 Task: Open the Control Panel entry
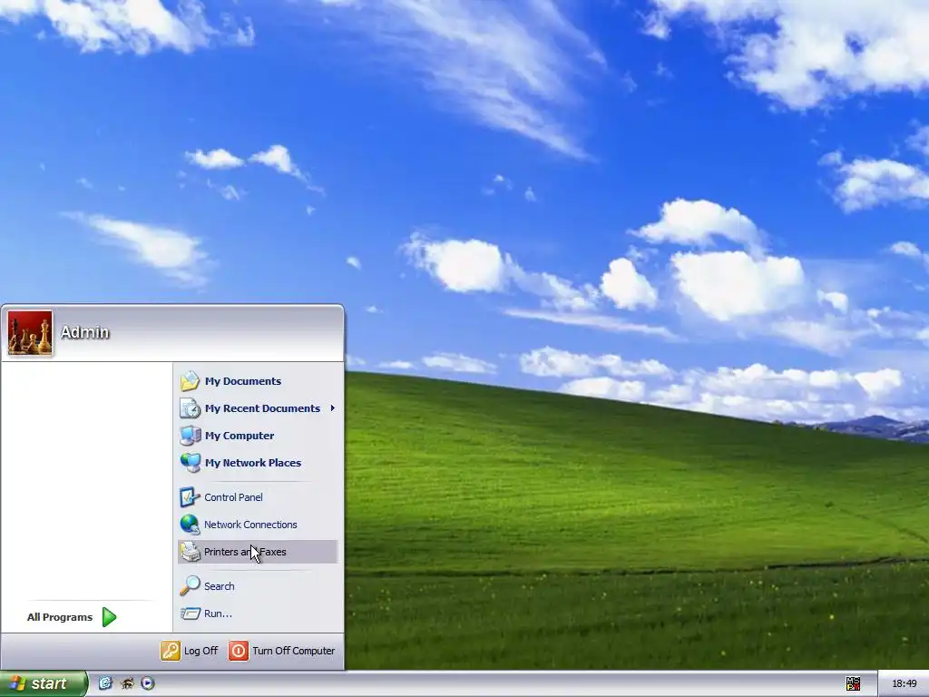258,497
